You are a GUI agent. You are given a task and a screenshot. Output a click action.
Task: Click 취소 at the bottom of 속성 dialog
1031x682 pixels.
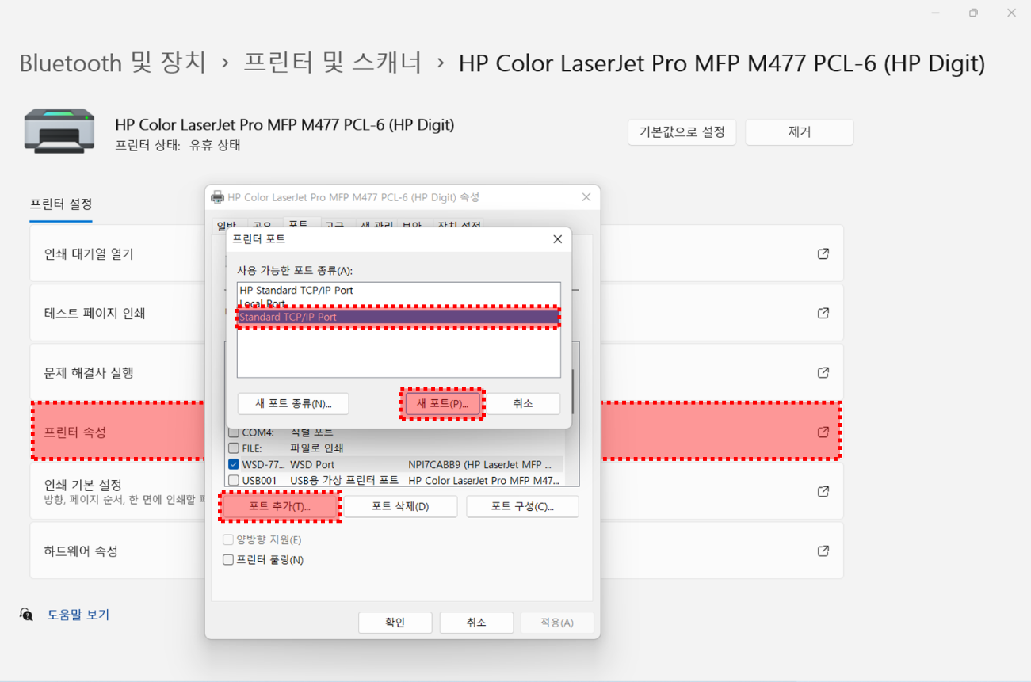(476, 623)
